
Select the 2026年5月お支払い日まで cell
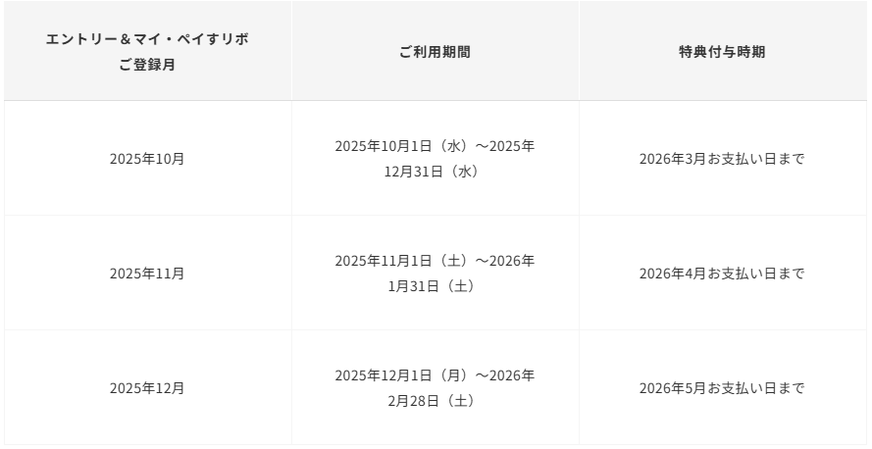[722, 388]
